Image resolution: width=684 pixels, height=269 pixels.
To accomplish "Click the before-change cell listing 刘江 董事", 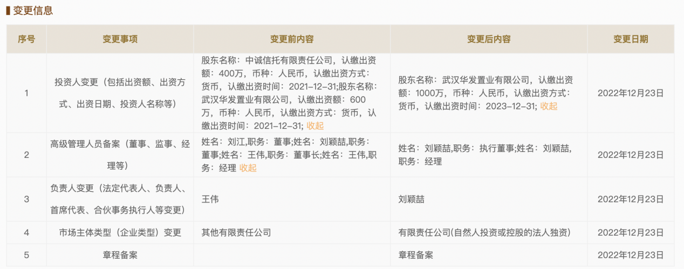I will pos(292,155).
